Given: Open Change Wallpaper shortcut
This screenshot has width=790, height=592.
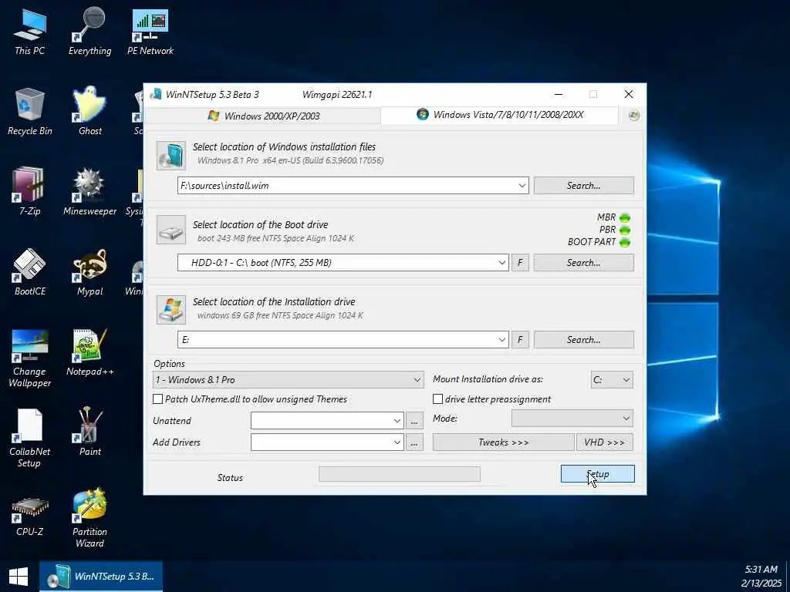Looking at the screenshot, I should click(30, 358).
